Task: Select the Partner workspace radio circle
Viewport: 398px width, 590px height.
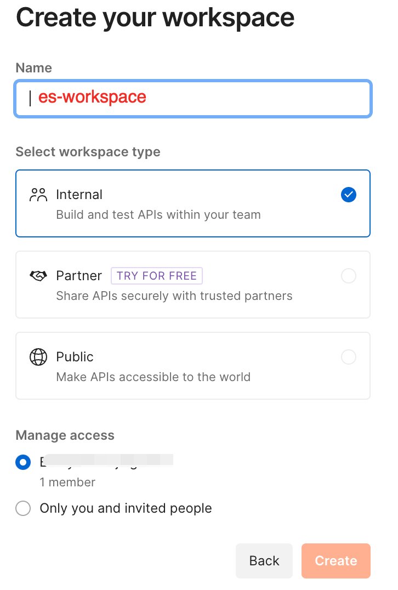Action: [349, 276]
